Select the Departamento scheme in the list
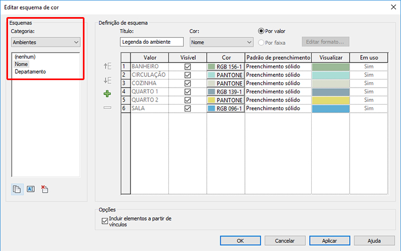Viewport: 401px width, 251px height. [x=30, y=72]
